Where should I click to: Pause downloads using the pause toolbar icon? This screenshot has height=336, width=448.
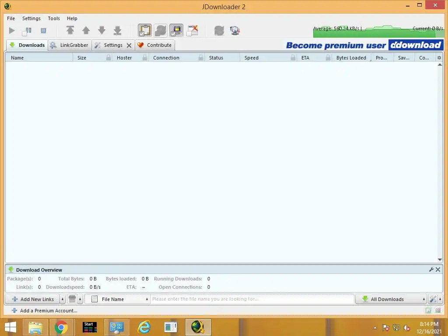click(27, 31)
